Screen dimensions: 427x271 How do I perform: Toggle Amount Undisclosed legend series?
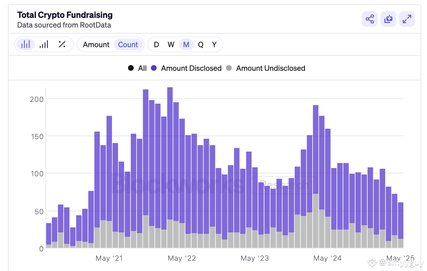pos(265,68)
